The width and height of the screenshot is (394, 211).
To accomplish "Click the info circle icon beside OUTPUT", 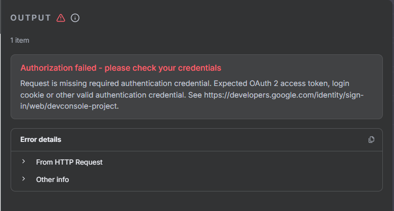I will pos(75,18).
